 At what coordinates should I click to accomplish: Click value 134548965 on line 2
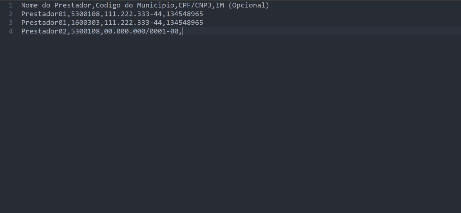pyautogui.click(x=185, y=14)
